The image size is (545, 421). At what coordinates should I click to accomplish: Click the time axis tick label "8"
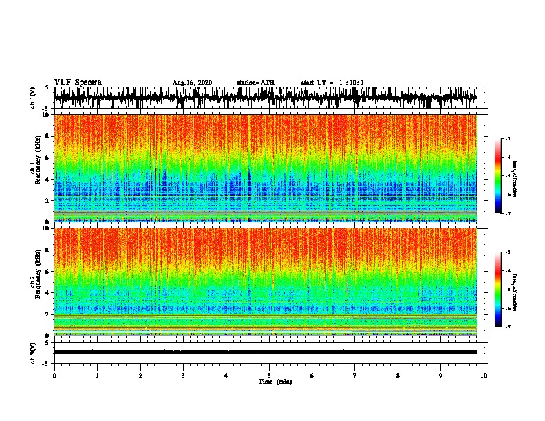pos(398,376)
